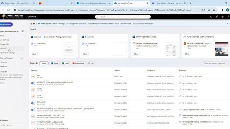Click the 'Propietario' column header
The image size is (230, 129).
click(151, 70)
